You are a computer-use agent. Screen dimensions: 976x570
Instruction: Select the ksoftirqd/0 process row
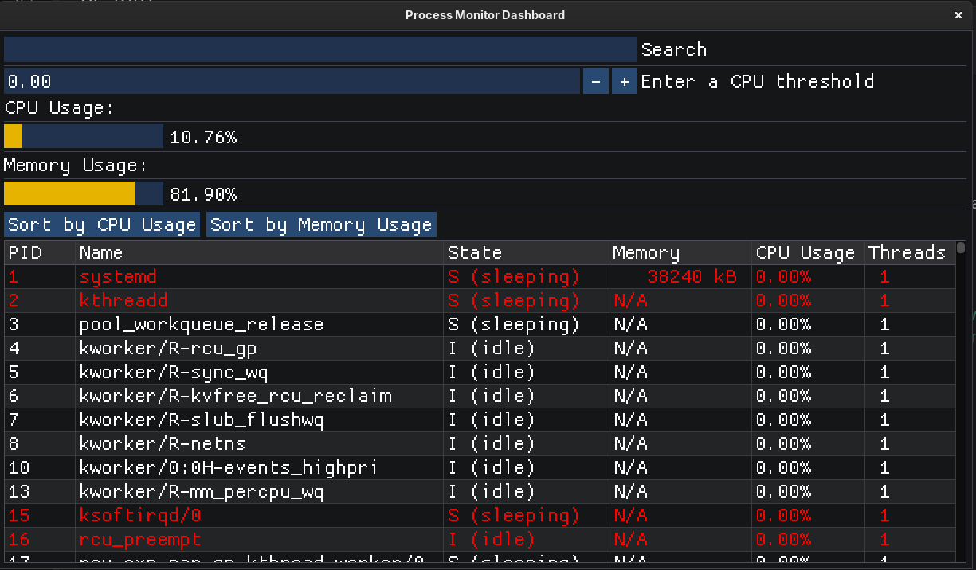point(239,515)
